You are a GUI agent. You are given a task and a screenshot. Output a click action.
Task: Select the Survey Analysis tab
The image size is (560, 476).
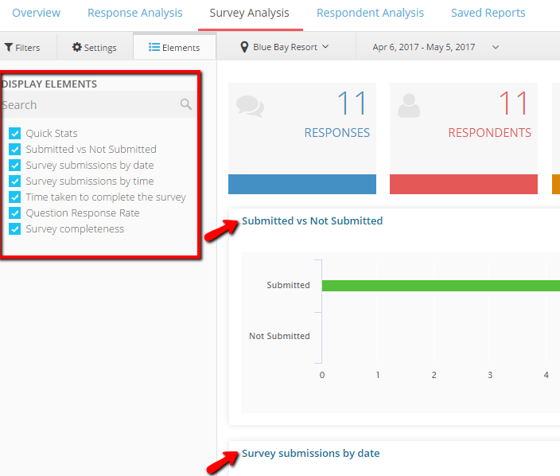click(249, 13)
